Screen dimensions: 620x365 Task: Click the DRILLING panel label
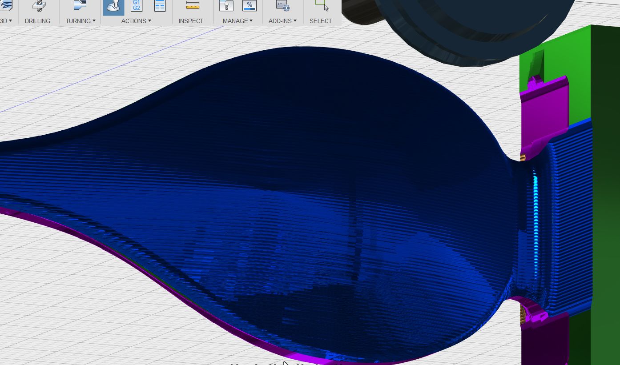(37, 21)
